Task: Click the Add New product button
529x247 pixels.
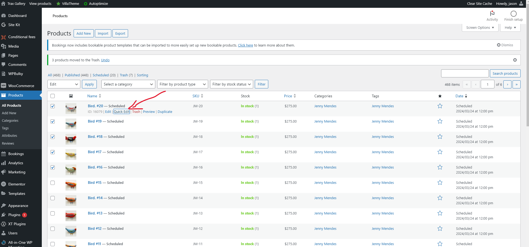Action: coord(84,33)
